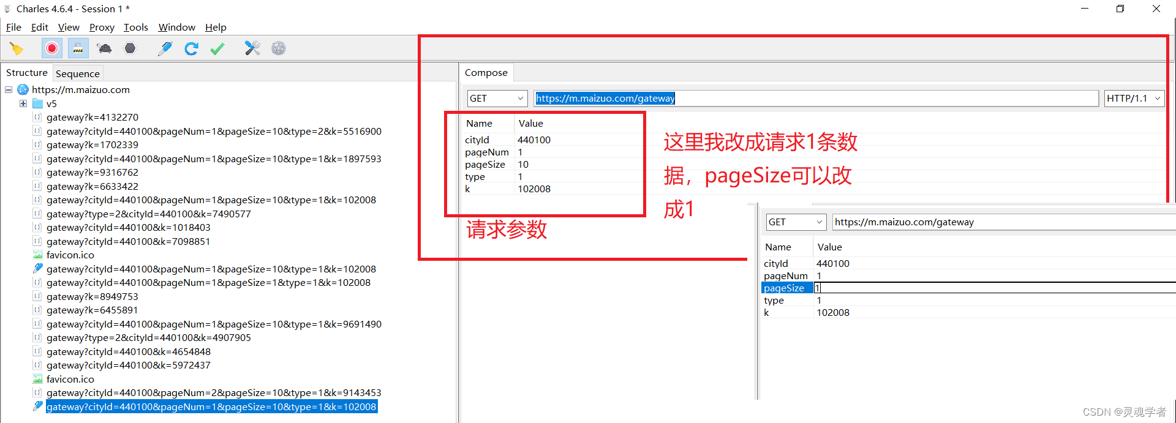1176x423 pixels.
Task: Open the Help menu
Action: coord(216,27)
